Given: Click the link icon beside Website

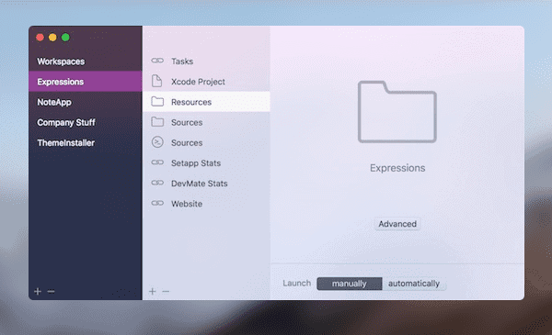Looking at the screenshot, I should tap(157, 204).
